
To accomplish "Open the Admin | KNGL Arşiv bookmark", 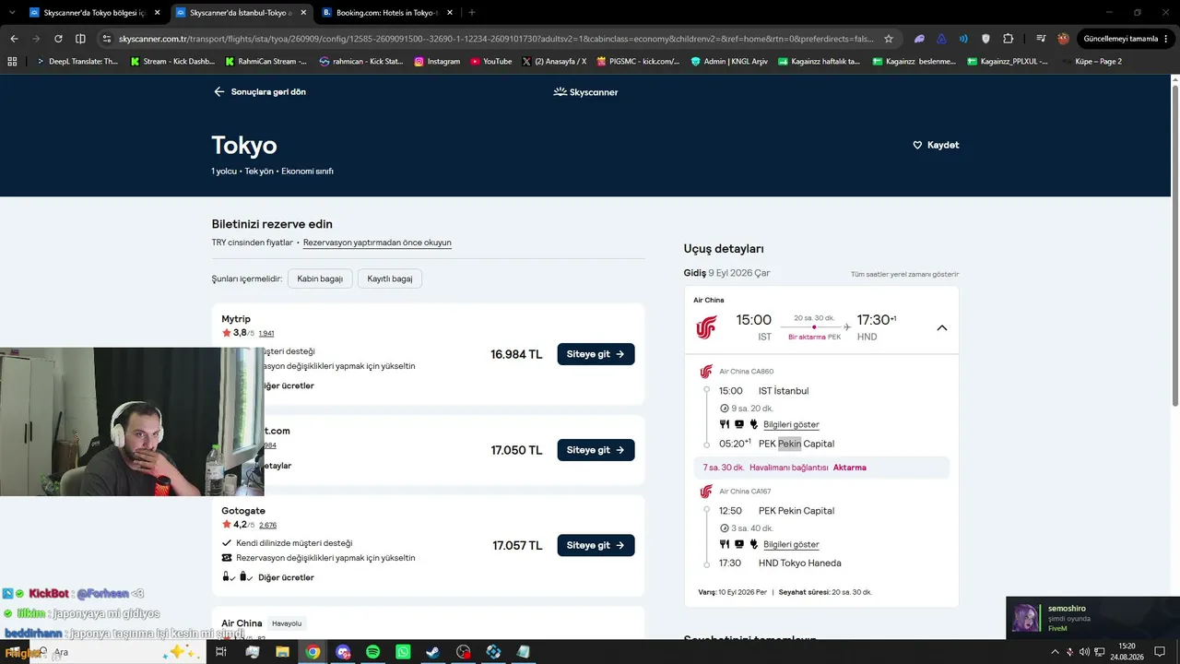I will click(x=729, y=62).
